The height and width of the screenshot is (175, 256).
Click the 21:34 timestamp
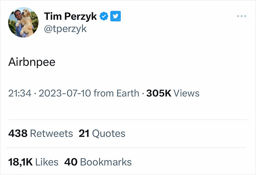(19, 93)
